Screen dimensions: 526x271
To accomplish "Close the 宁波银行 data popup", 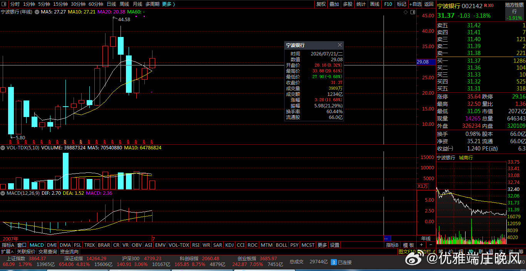I will pyautogui.click(x=340, y=45).
